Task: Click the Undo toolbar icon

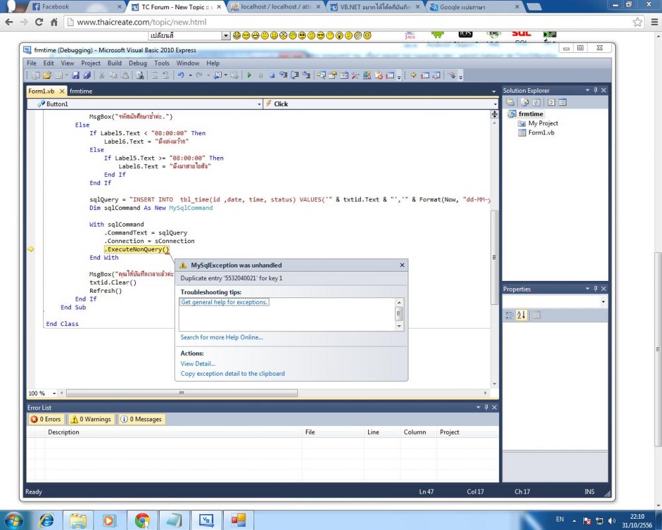Action: (x=181, y=76)
